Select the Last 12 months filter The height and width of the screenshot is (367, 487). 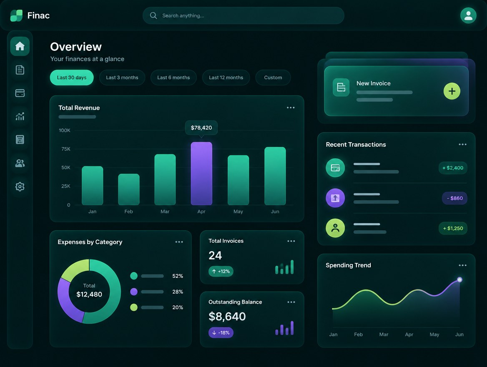(226, 78)
